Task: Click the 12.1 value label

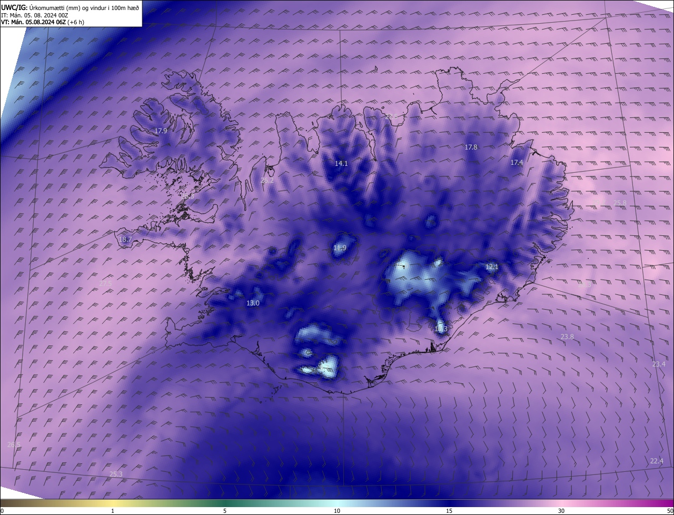Action: (x=491, y=267)
